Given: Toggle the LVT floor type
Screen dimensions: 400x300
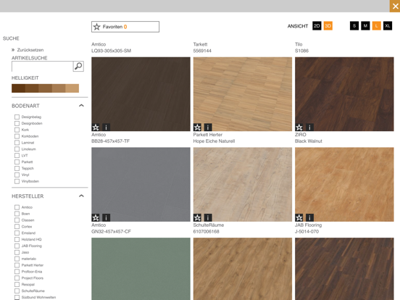Looking at the screenshot, I should point(17,156).
